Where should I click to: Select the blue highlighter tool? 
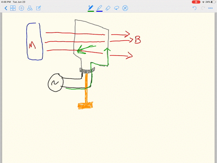pos(99,8)
